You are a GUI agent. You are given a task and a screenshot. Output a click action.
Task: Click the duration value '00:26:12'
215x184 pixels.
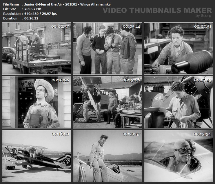[31, 18]
